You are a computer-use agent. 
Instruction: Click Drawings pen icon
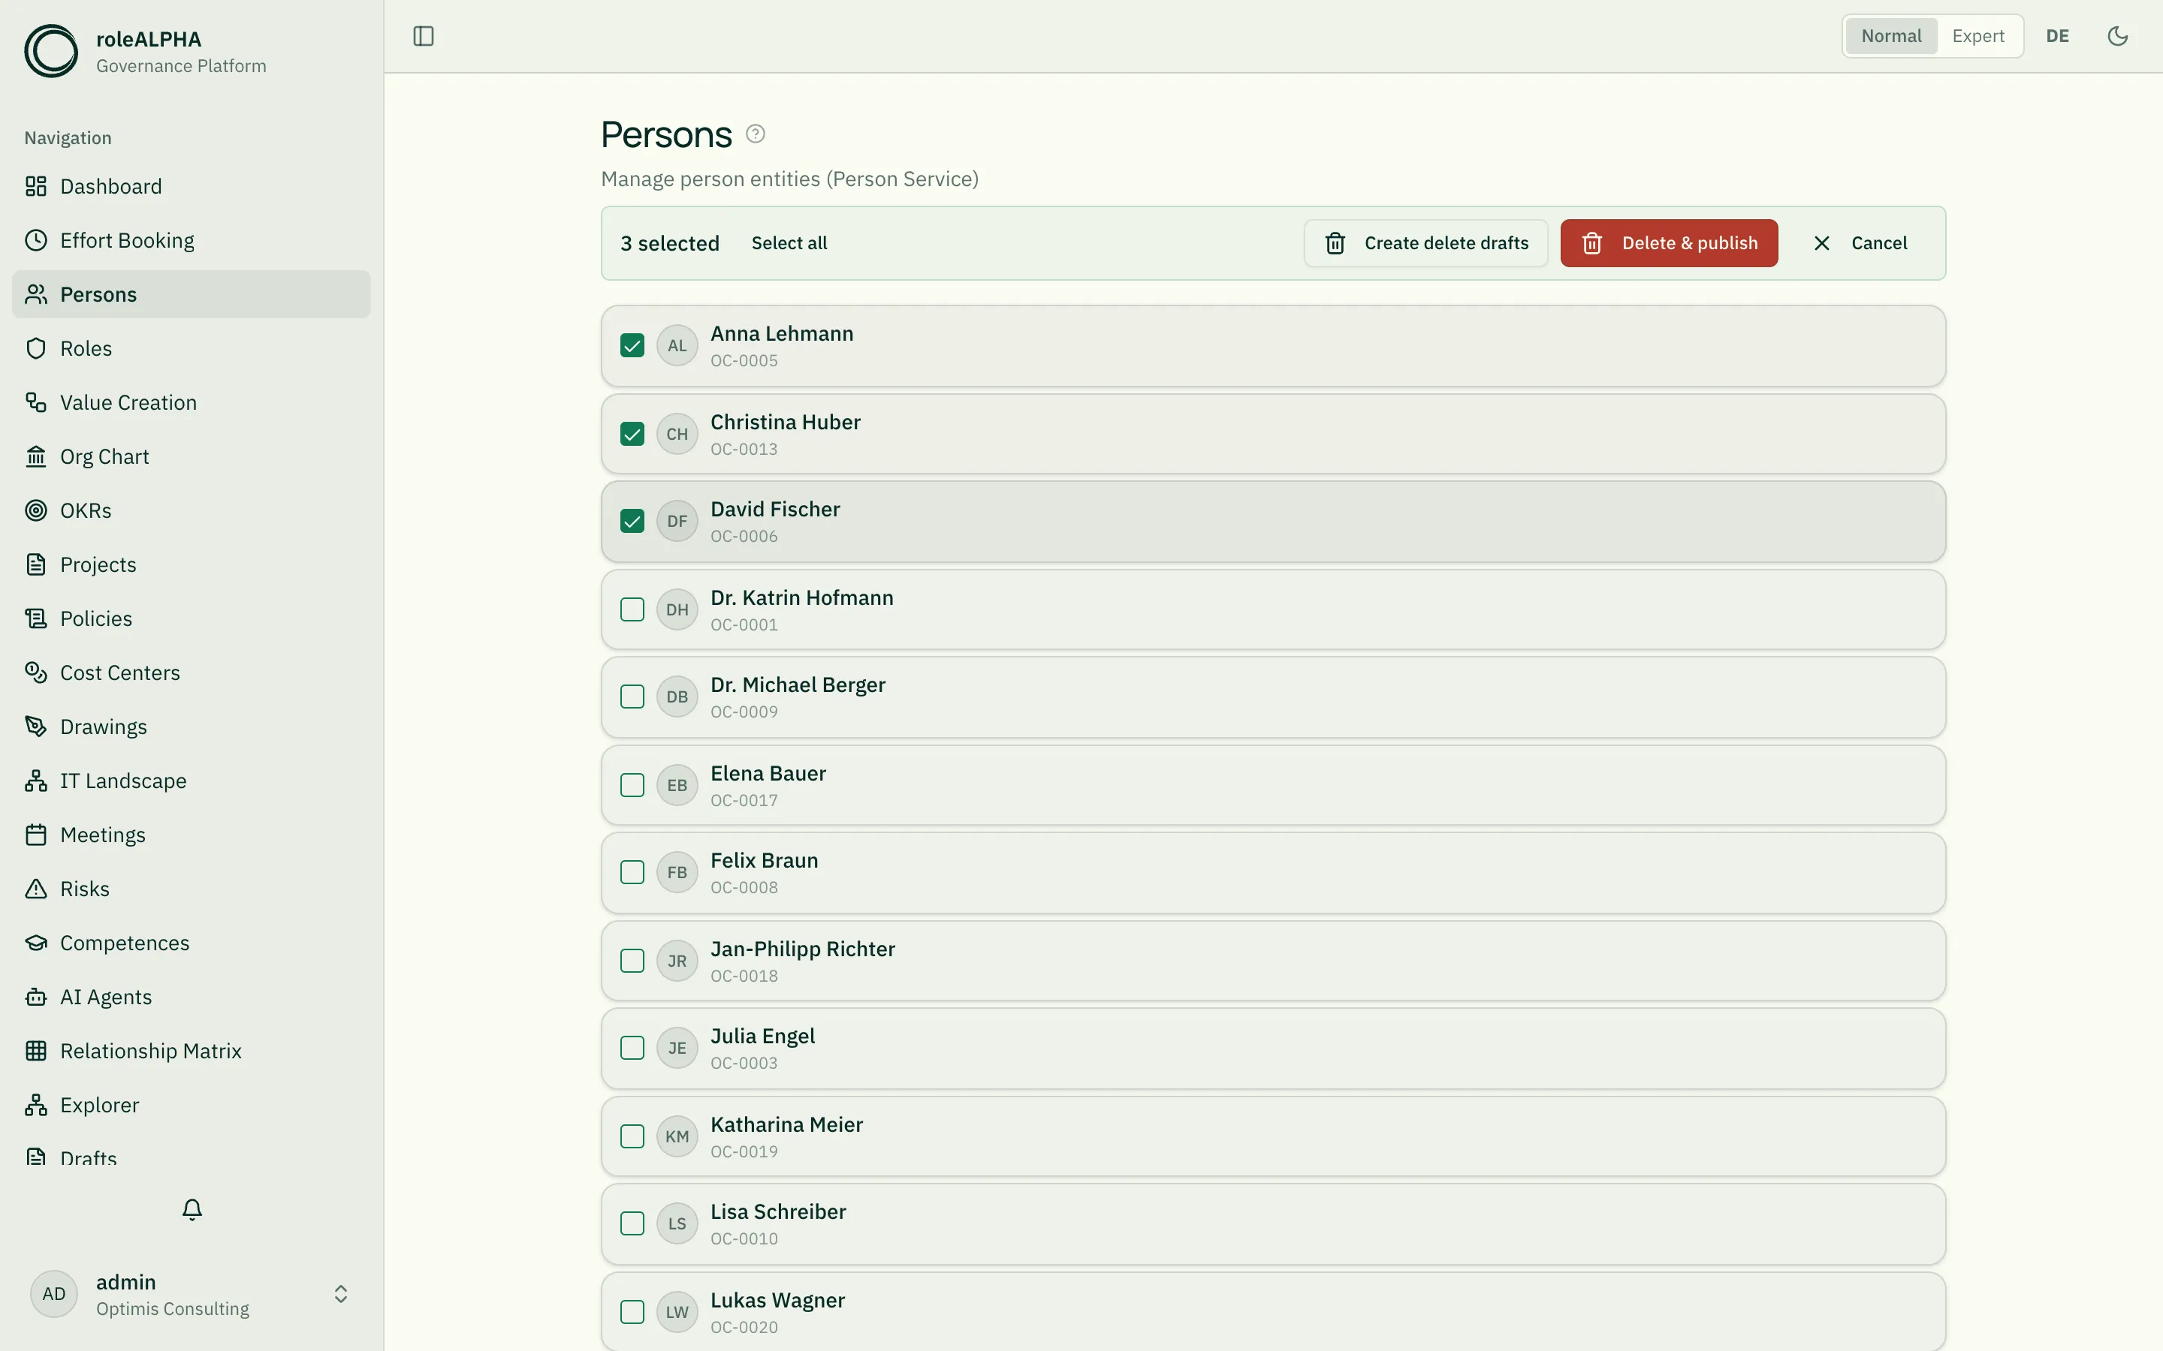36,727
